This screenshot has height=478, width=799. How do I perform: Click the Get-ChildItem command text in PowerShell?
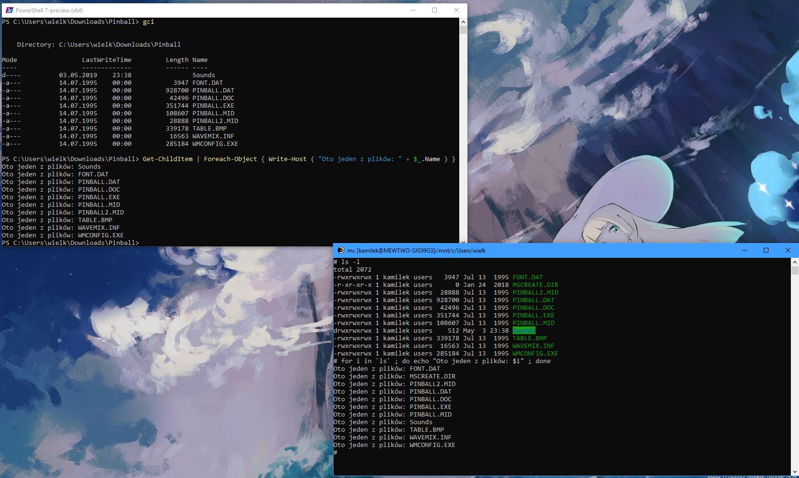(168, 159)
